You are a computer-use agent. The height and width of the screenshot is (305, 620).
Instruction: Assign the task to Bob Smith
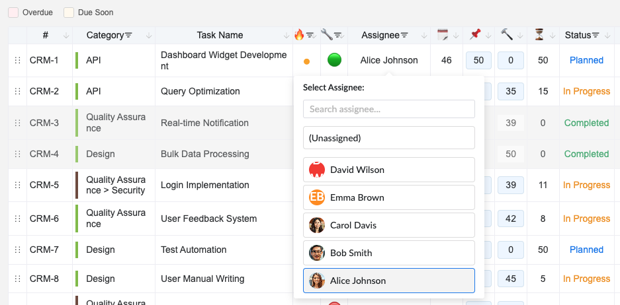pyautogui.click(x=388, y=253)
